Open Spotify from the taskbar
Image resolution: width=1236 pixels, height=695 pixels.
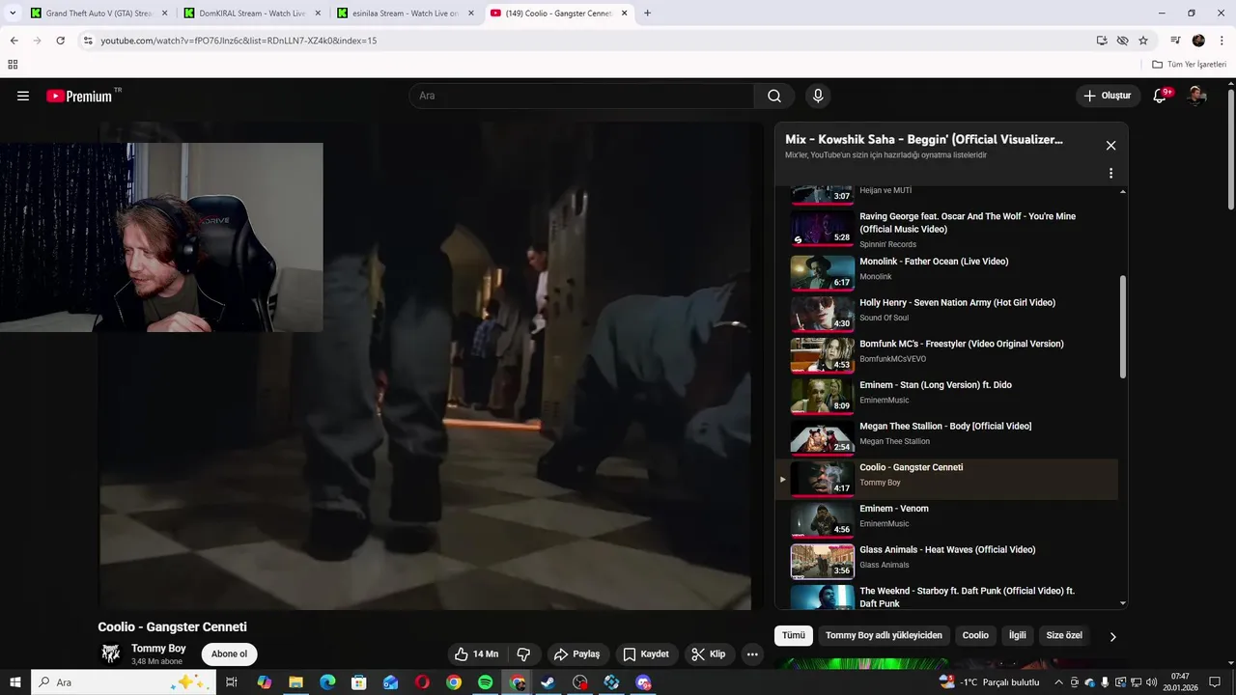(x=486, y=682)
